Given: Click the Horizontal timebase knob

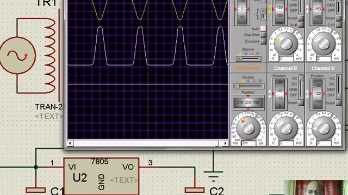Looking at the screenshot, I should coord(248,128).
